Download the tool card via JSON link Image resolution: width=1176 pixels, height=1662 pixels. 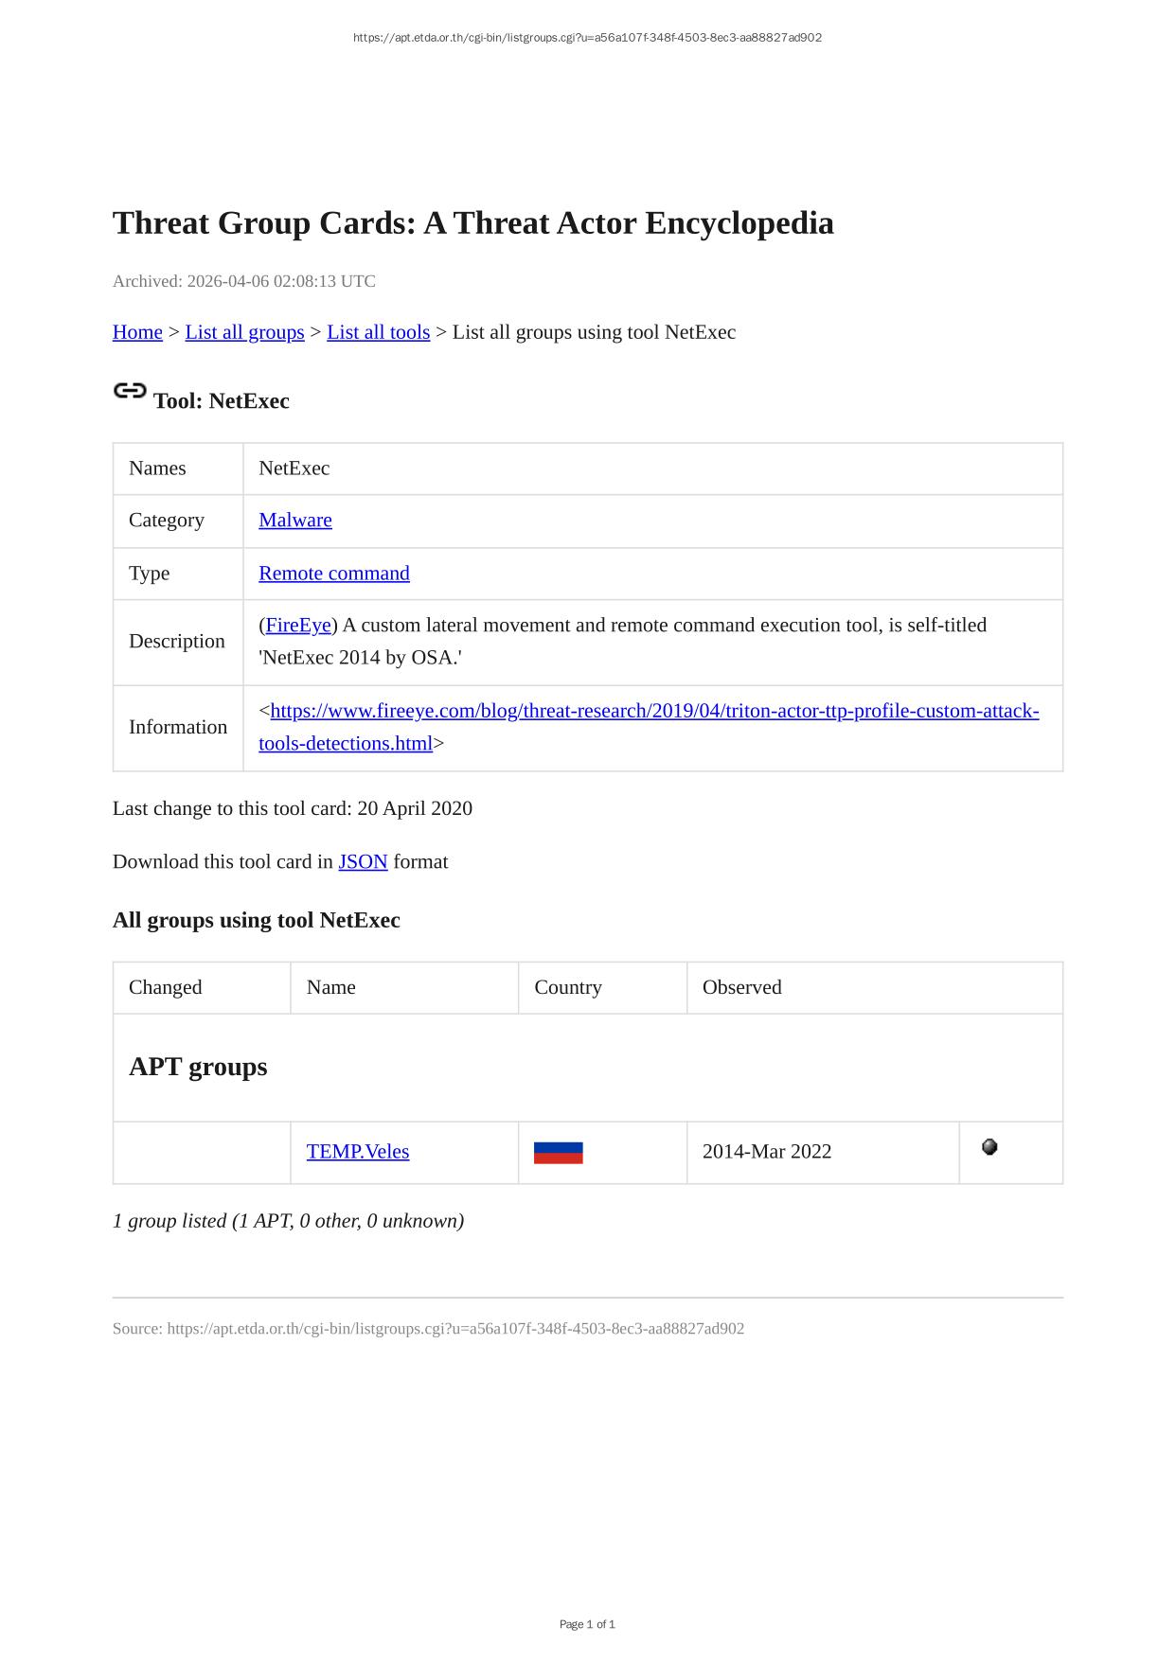363,861
